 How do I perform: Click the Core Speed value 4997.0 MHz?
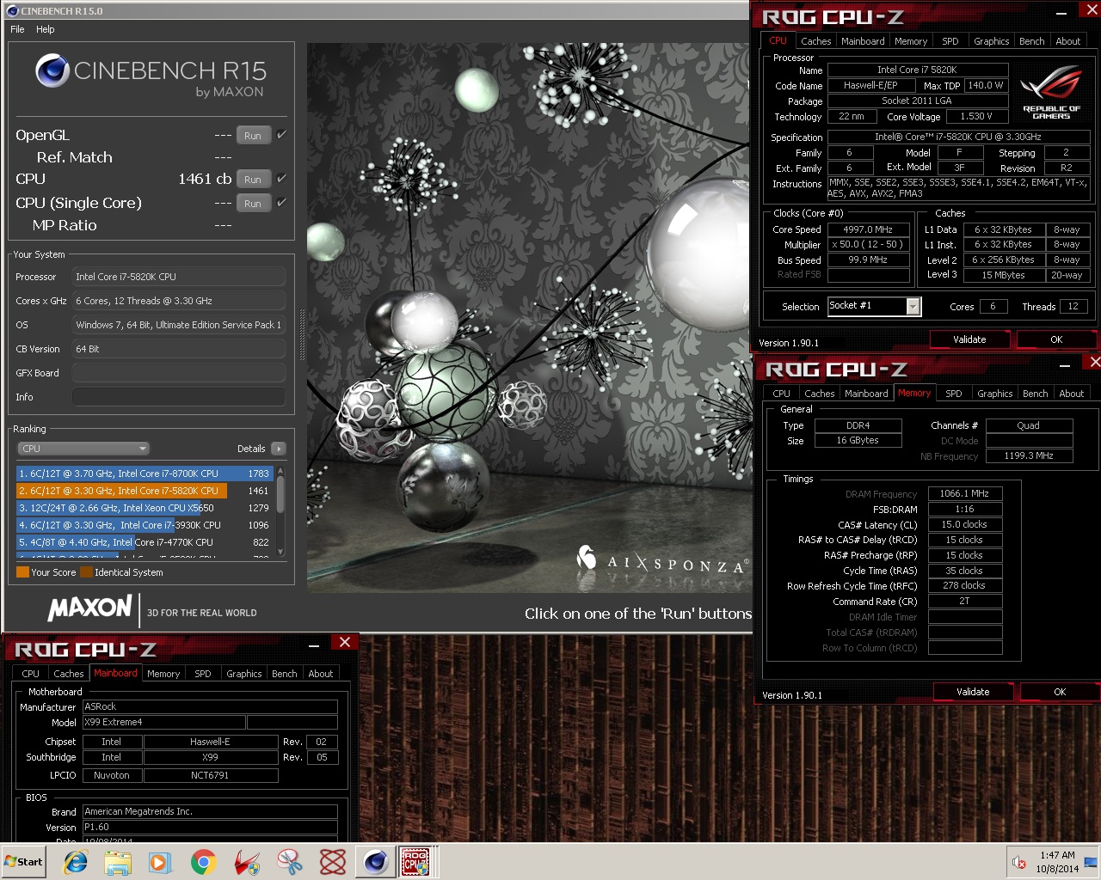coord(868,229)
